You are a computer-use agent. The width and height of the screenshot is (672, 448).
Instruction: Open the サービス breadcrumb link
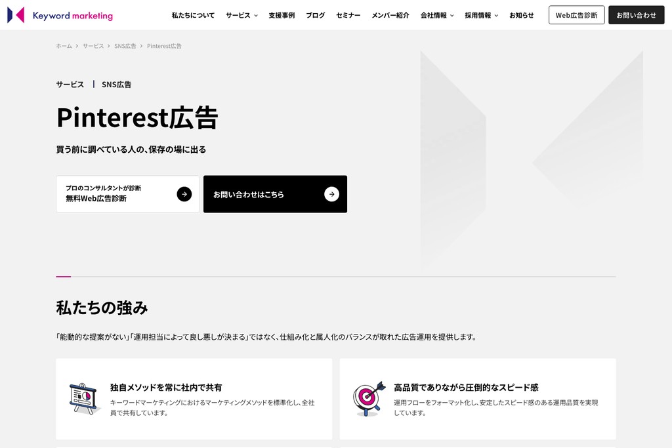pyautogui.click(x=93, y=46)
